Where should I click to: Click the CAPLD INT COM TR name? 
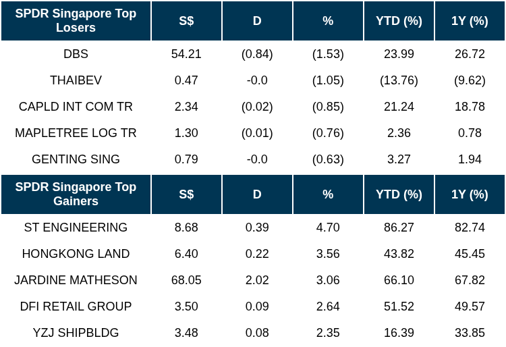(76, 107)
